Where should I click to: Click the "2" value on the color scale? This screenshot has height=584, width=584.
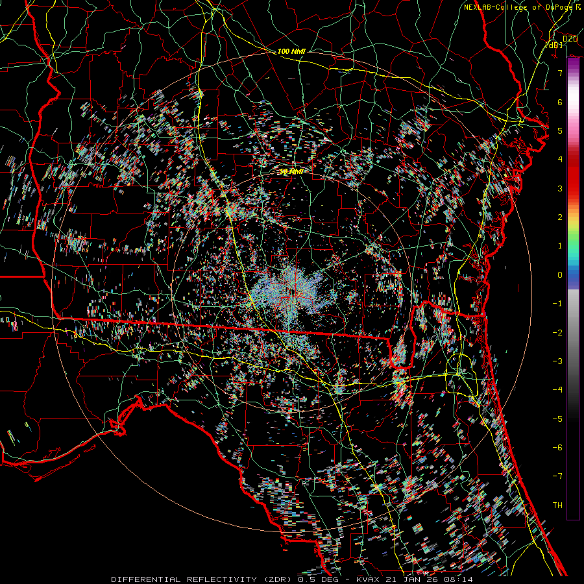click(x=560, y=217)
